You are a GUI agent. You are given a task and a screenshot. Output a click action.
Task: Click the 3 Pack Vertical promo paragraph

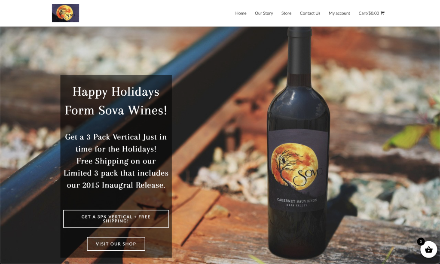(x=116, y=161)
